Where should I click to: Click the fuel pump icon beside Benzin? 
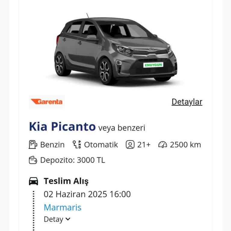(33, 145)
